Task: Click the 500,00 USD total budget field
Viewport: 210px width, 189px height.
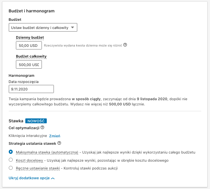Action: pyautogui.click(x=29, y=64)
